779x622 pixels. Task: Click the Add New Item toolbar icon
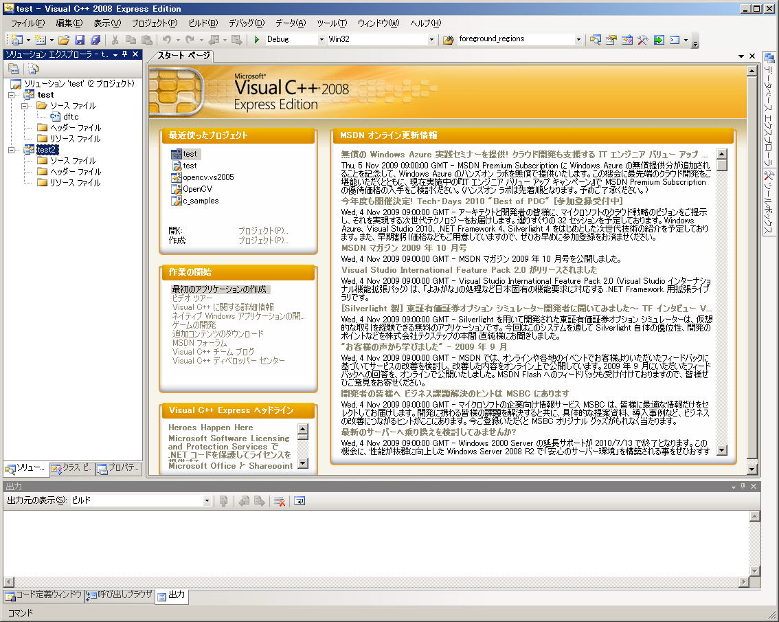tap(41, 39)
